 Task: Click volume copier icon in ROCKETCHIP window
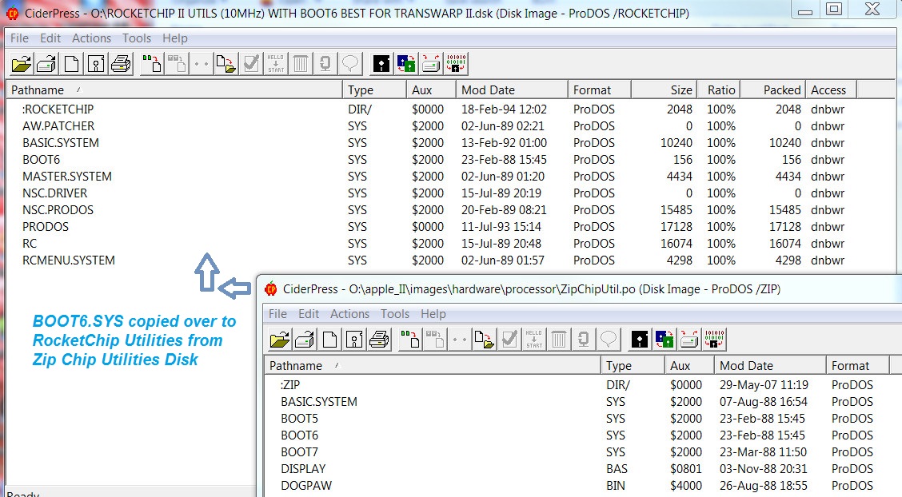431,63
